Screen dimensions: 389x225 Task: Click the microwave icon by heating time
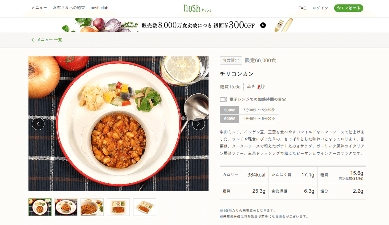[223, 99]
